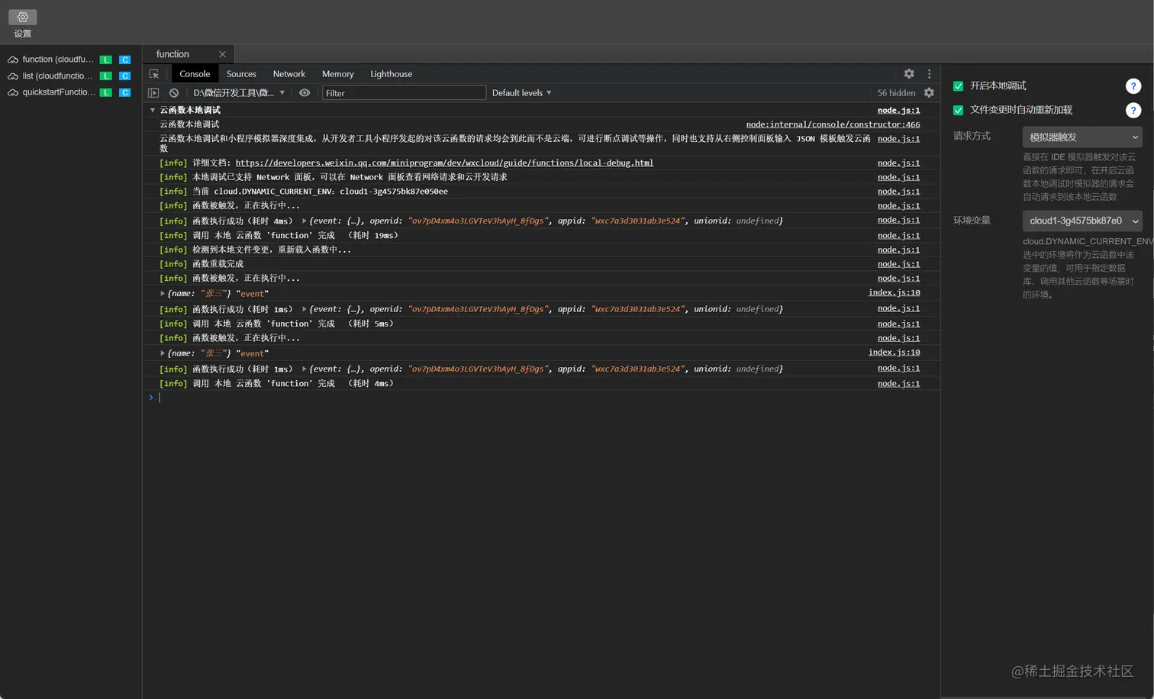Switch to the Sources tab

[241, 74]
